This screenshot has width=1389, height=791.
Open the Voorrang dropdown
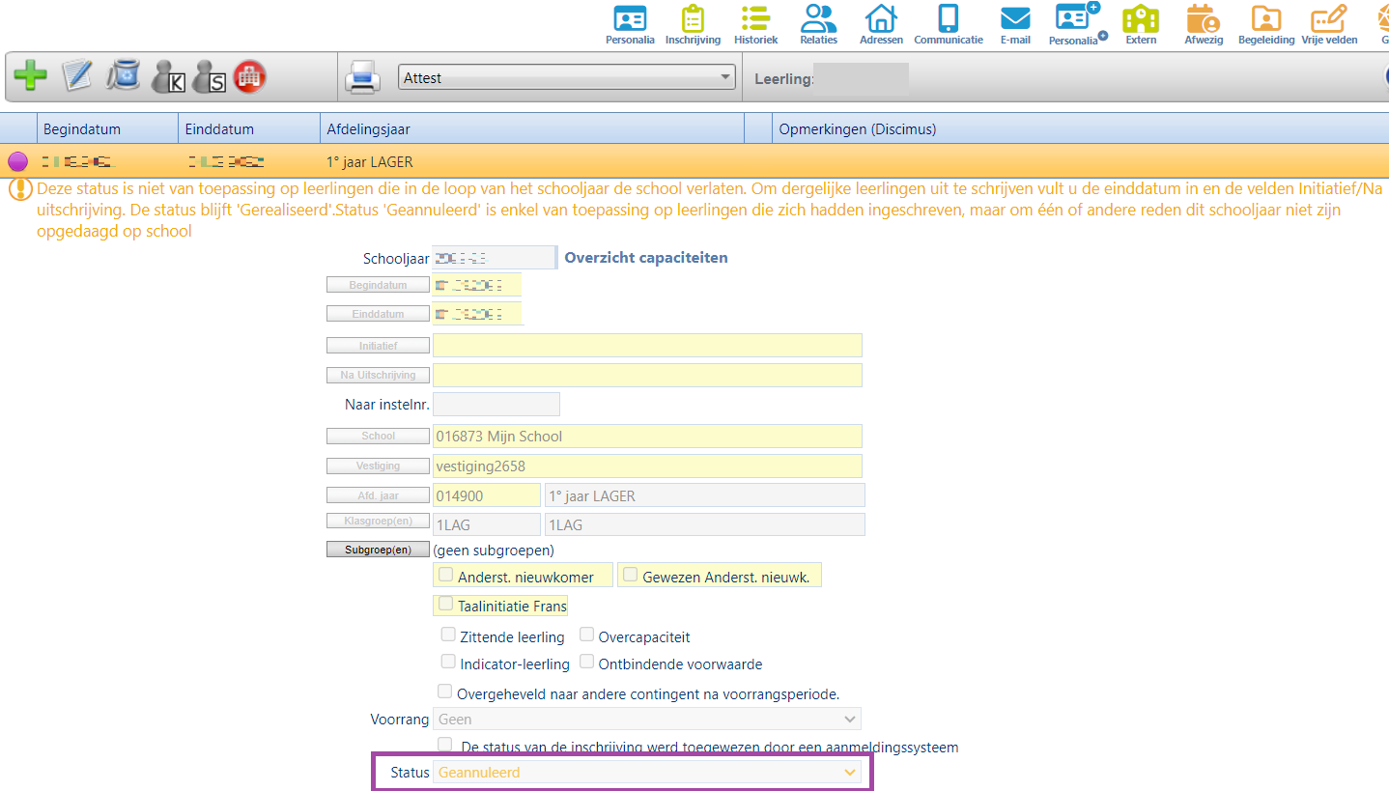click(646, 720)
